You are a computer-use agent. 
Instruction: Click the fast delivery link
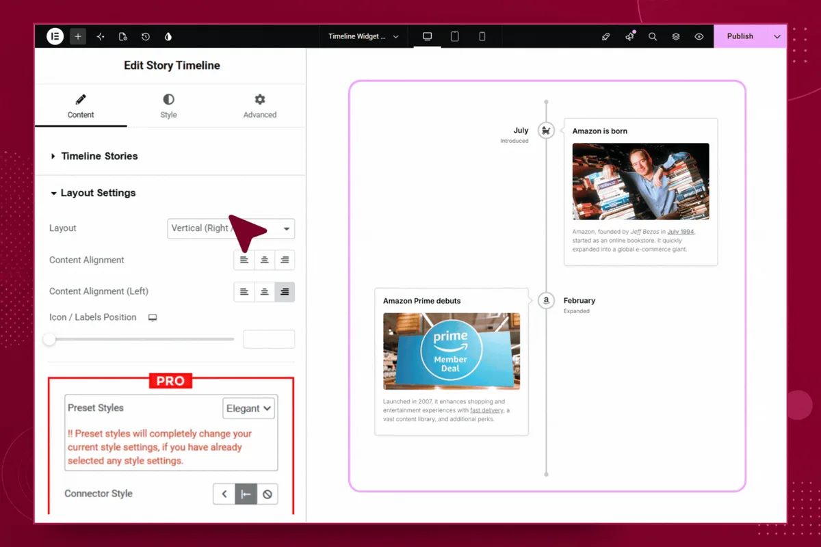(x=486, y=410)
